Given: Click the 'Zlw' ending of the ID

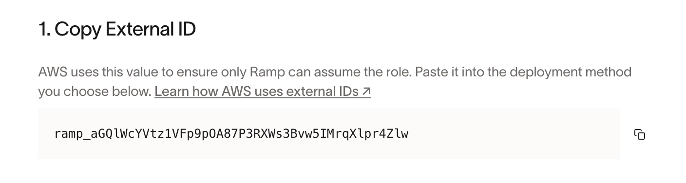Looking at the screenshot, I should pyautogui.click(x=398, y=134).
